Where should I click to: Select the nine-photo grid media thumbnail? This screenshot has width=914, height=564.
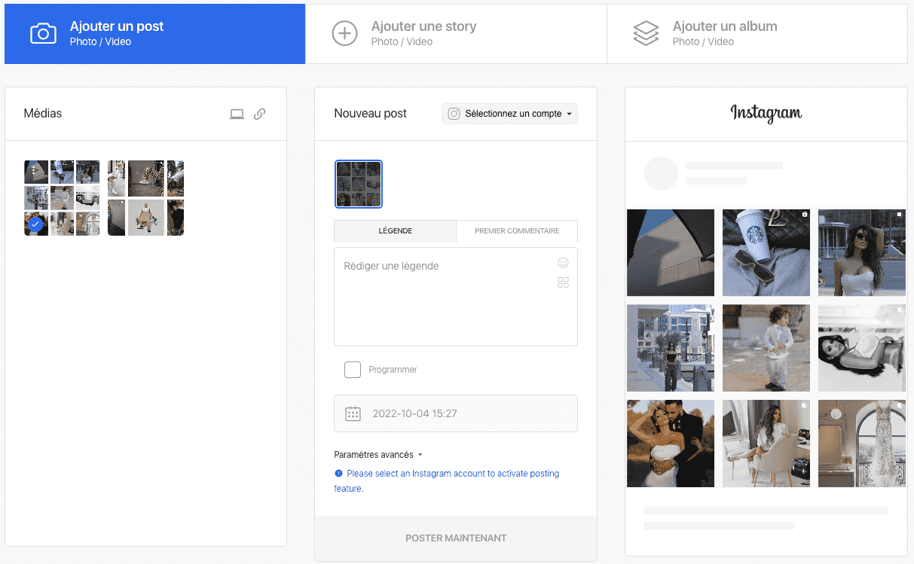(x=62, y=198)
